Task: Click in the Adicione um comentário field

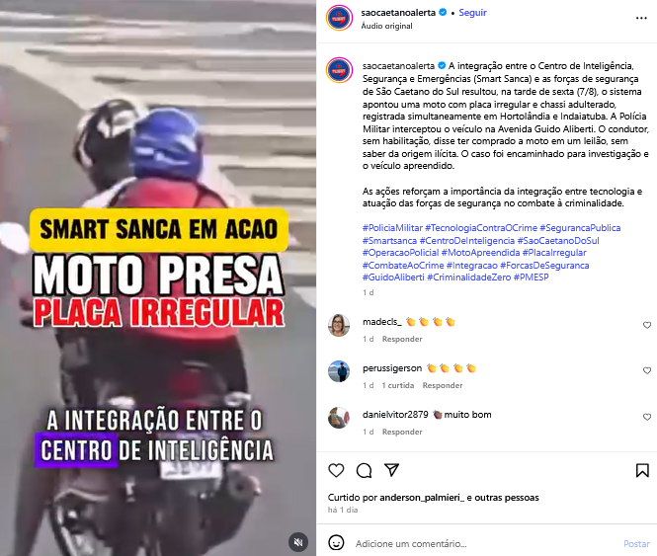Action: [485, 543]
